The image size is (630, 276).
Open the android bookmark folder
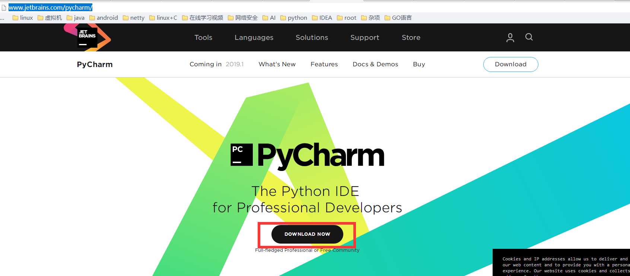click(104, 18)
